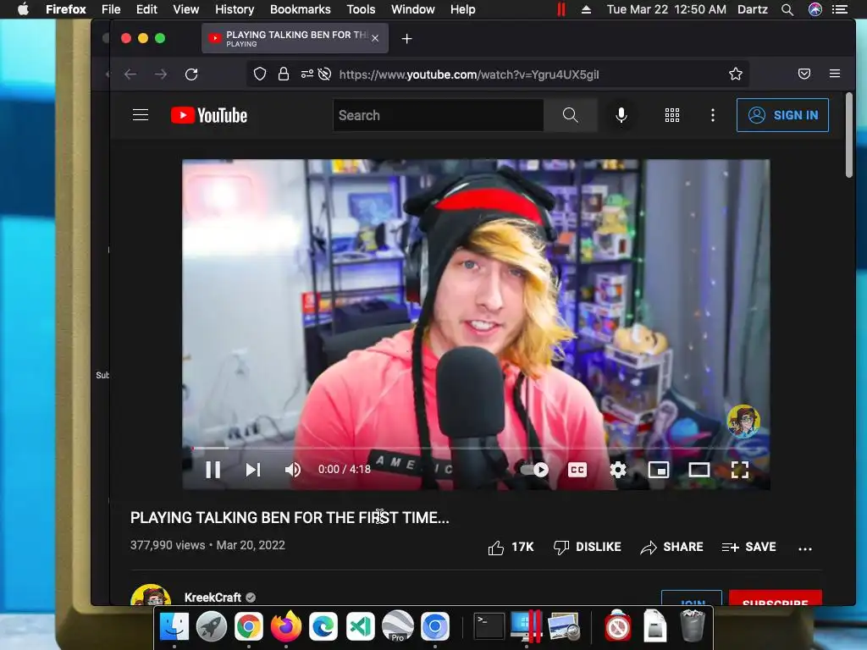Enter full screen mode

click(x=740, y=470)
